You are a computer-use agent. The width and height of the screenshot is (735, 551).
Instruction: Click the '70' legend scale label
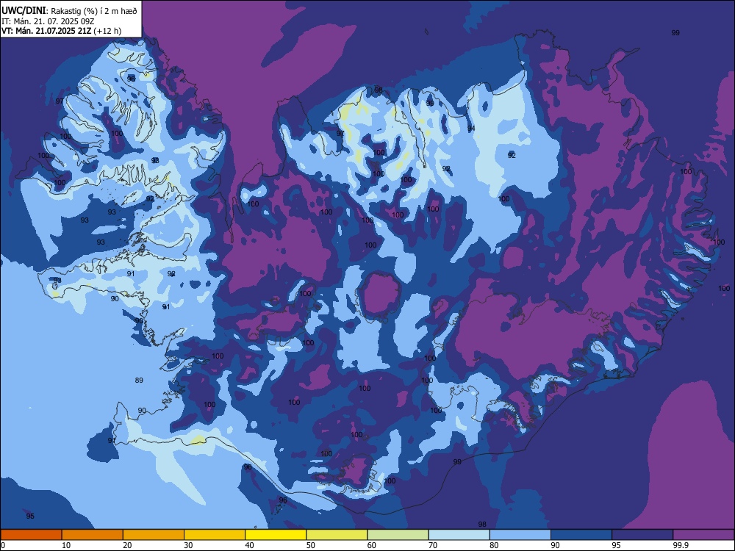pyautogui.click(x=433, y=545)
